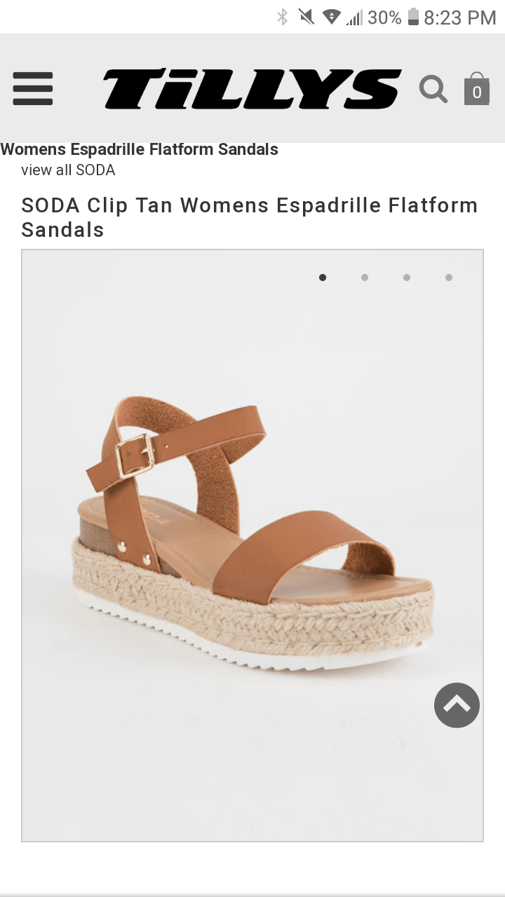Select the fourth image carousel dot

[449, 278]
